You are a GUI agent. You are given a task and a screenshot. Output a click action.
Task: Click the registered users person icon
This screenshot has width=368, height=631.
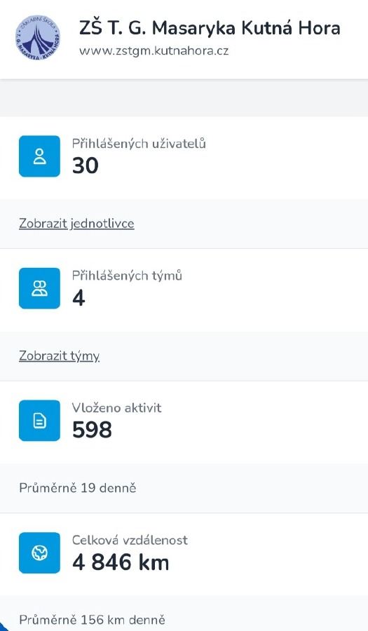click(x=39, y=156)
